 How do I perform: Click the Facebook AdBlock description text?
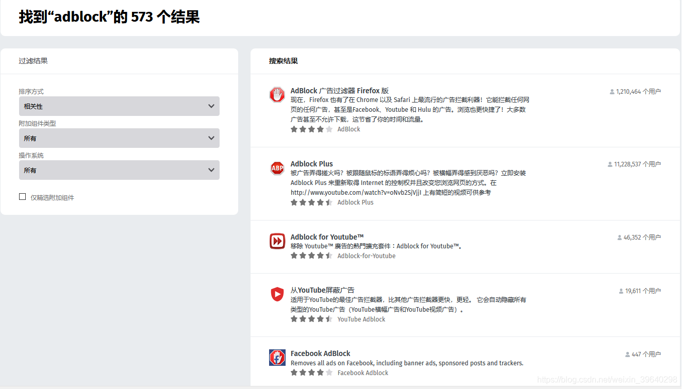(x=407, y=363)
